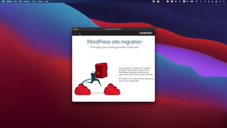
Task: Advance to the next Discover slide
Action: (x=79, y=33)
